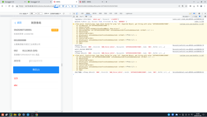
Task: Open the device toolbar three-dot options menu
Action: tap(70, 13)
